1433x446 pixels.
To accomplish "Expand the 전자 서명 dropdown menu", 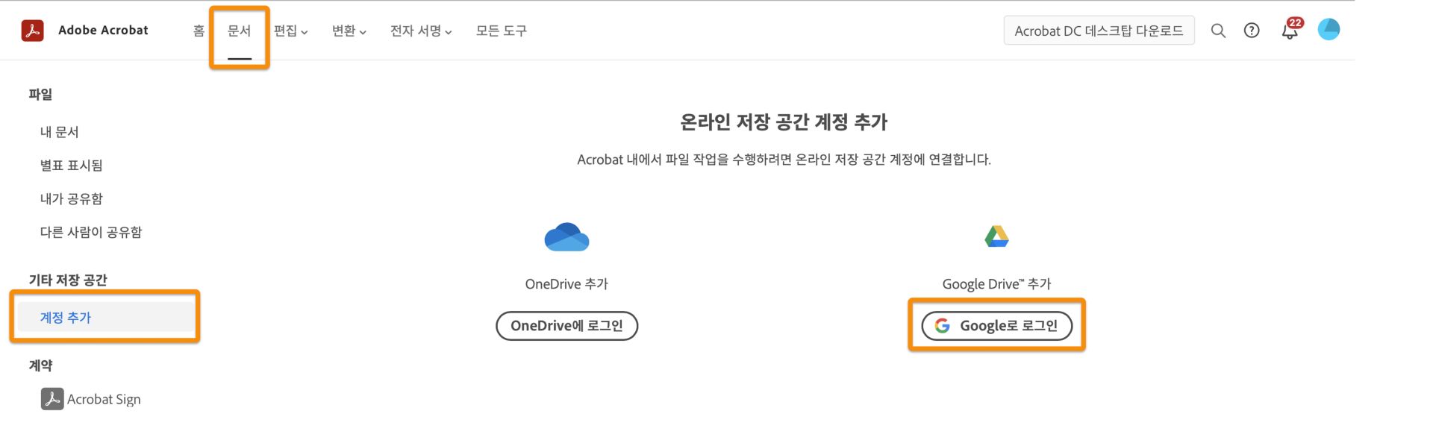I will coord(421,31).
